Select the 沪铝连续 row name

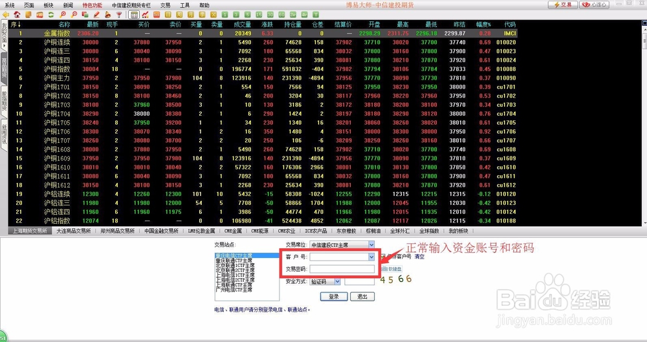[x=57, y=194]
